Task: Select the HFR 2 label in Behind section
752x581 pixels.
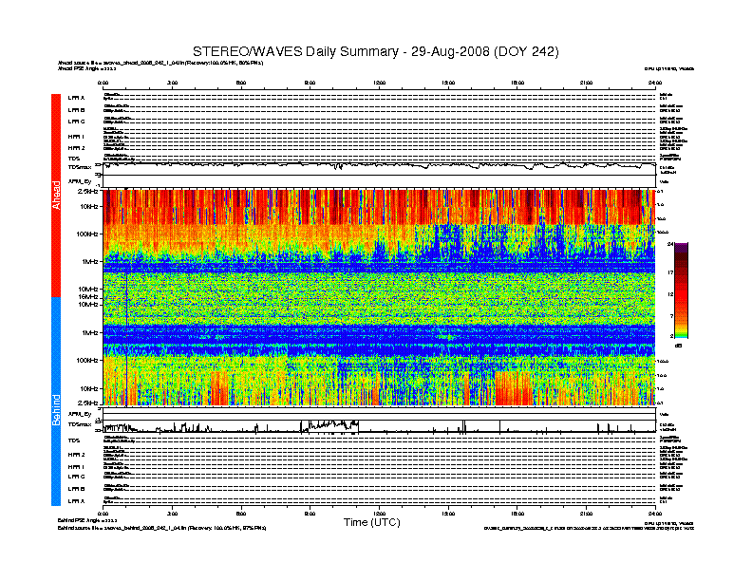Action: 76,455
